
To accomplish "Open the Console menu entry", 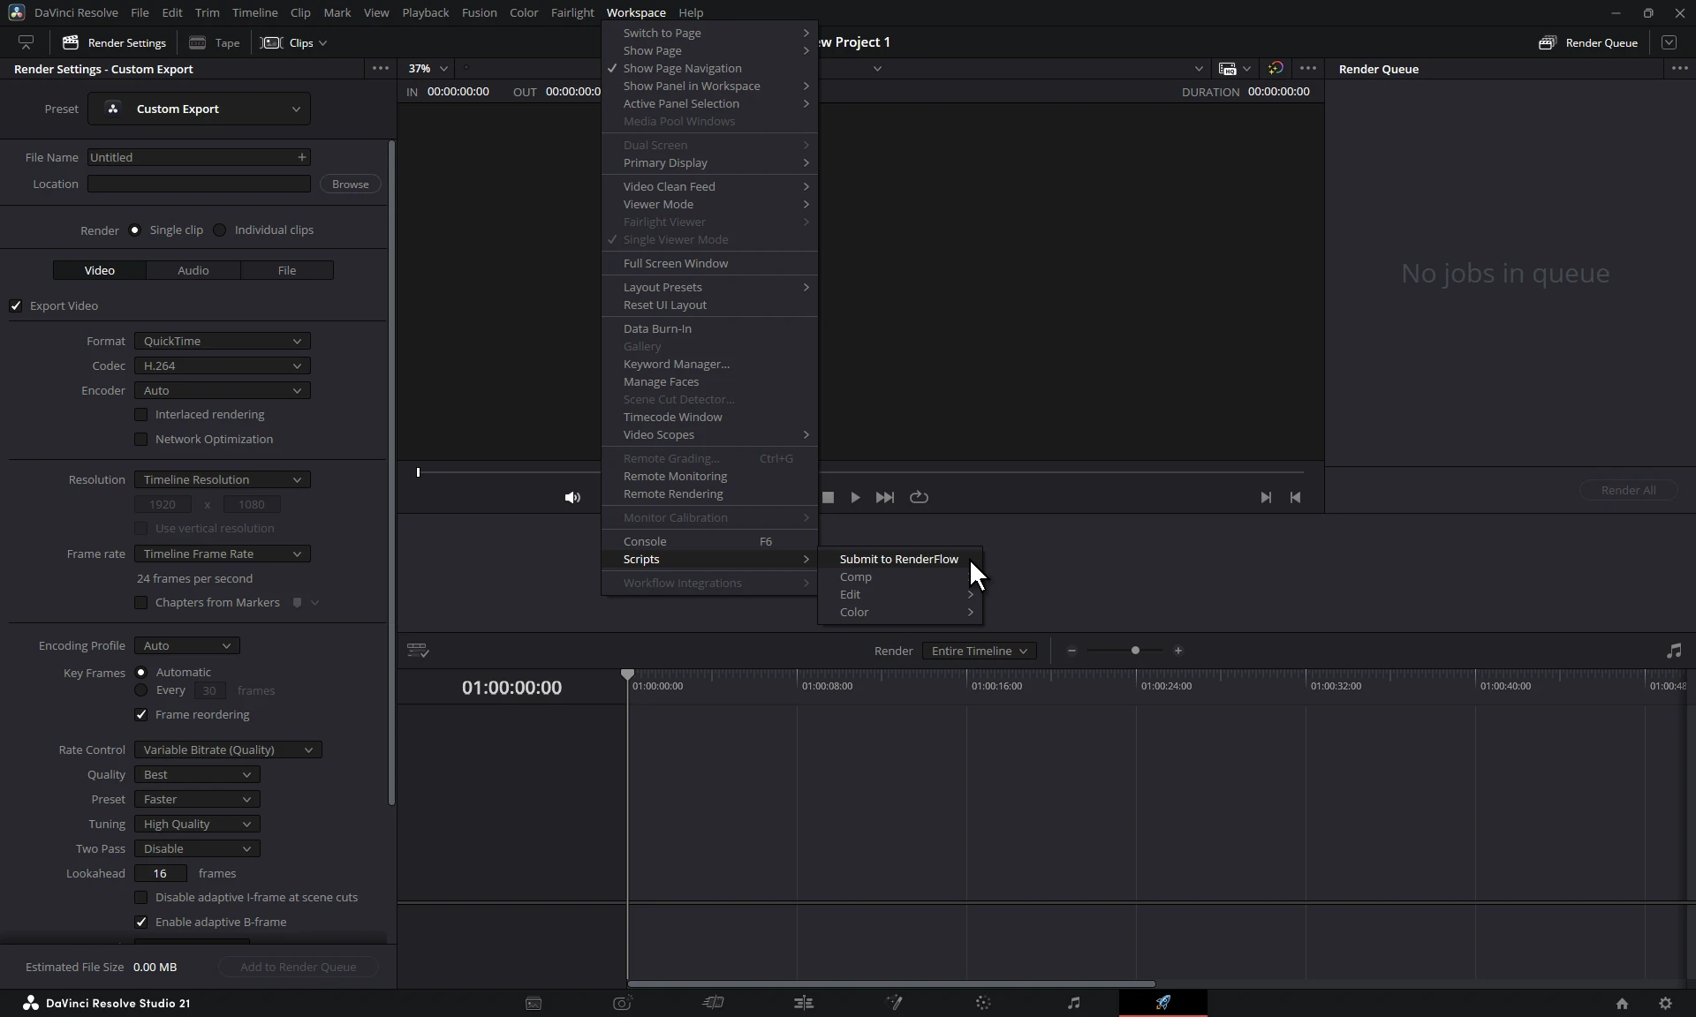I will click(709, 541).
